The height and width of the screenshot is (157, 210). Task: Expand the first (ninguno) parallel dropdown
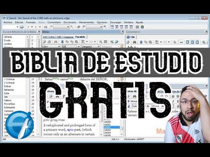tap(98, 47)
